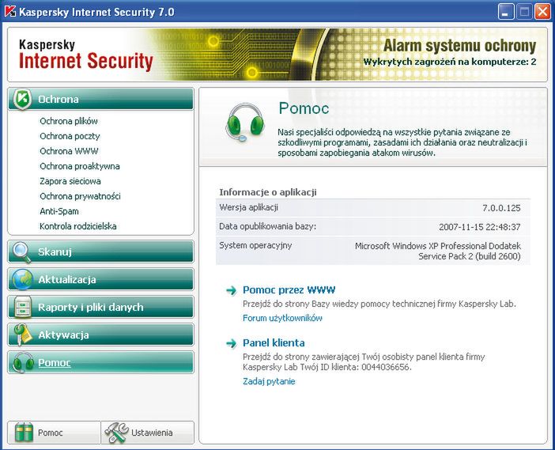Open the Forum użytkowników link

(282, 318)
